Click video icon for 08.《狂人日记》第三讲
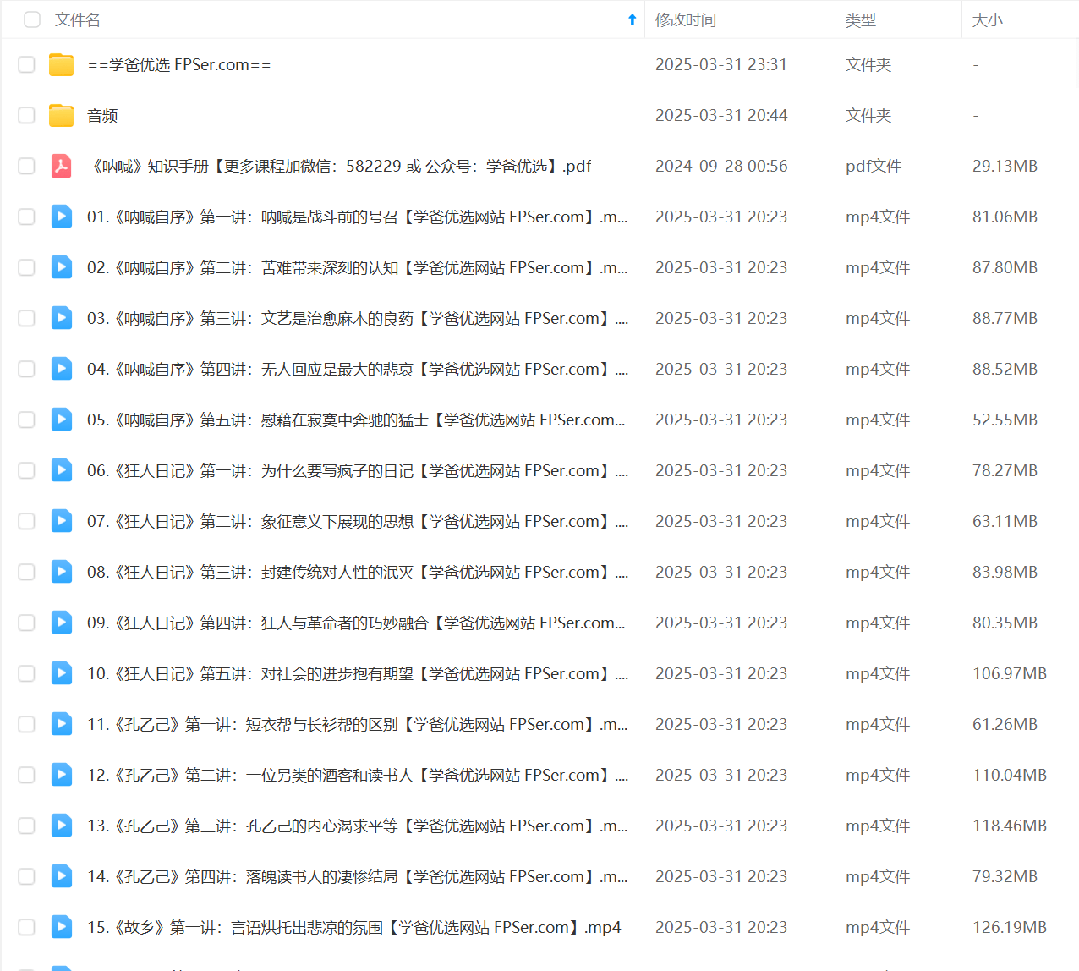The width and height of the screenshot is (1079, 971). (61, 572)
